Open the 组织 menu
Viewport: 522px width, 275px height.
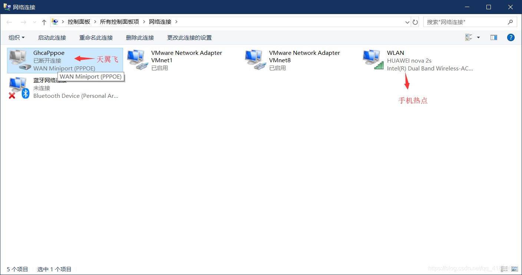point(17,37)
